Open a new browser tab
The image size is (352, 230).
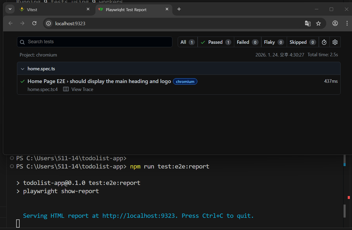pyautogui.click(x=179, y=9)
